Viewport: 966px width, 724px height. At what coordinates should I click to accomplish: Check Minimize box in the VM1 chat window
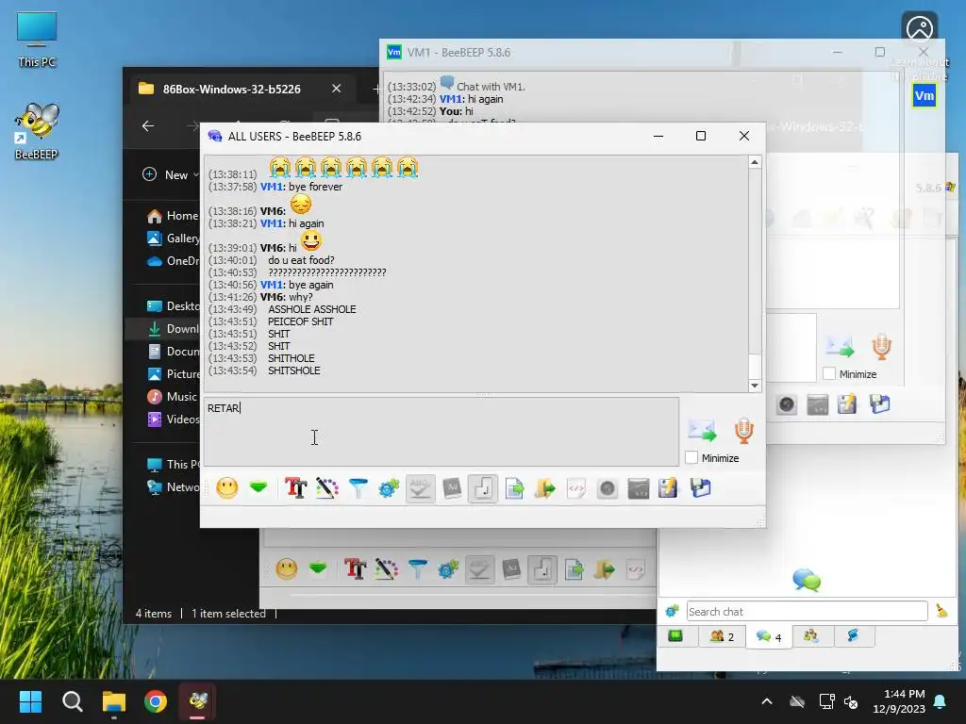click(x=829, y=373)
